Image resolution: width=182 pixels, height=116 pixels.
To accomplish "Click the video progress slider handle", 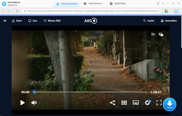I will pyautogui.click(x=34, y=92).
